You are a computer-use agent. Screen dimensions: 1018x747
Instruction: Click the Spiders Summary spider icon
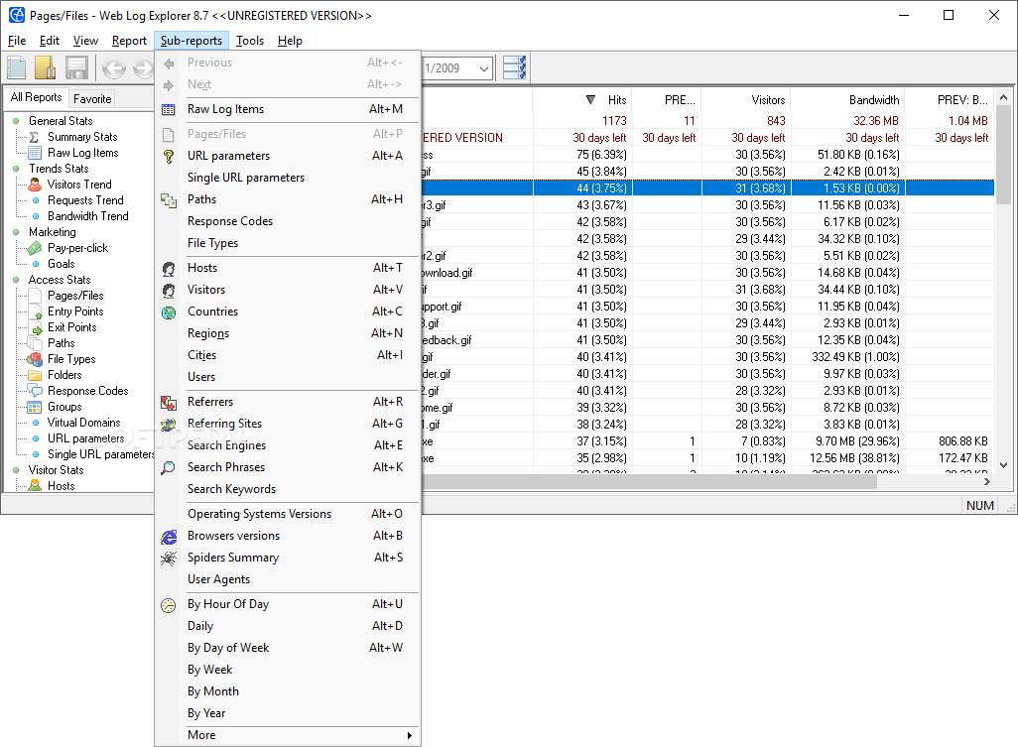pos(168,559)
